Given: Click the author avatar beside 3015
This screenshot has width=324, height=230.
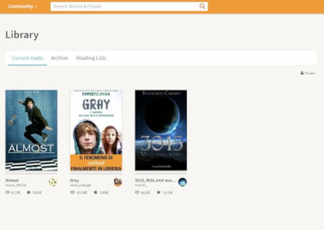Looking at the screenshot, I should [183, 182].
